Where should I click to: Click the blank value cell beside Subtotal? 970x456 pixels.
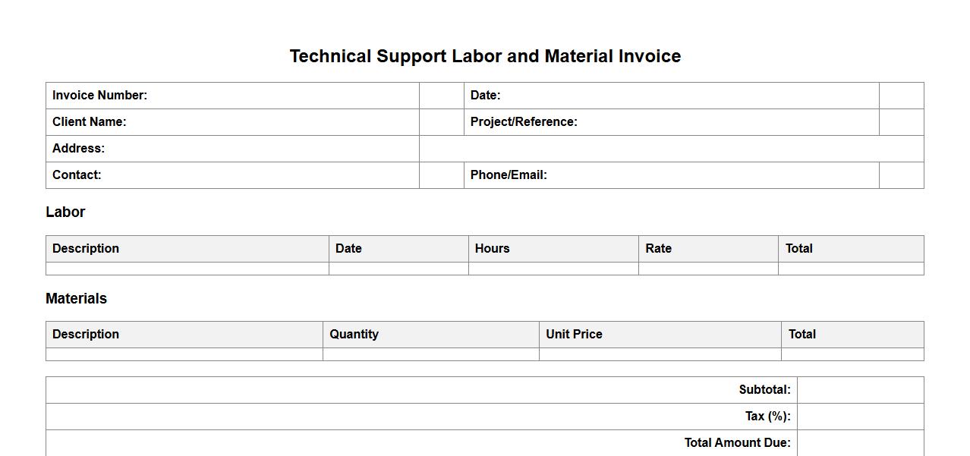click(x=860, y=390)
